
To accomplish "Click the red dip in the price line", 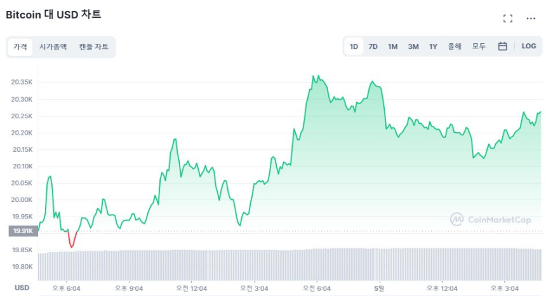I will tap(72, 244).
